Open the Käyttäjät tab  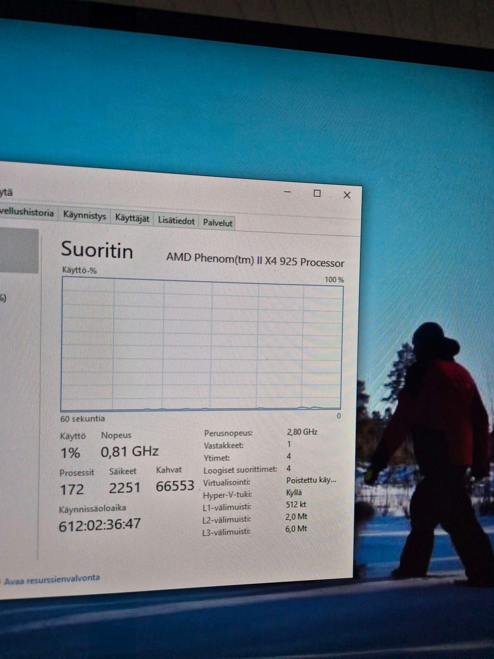pyautogui.click(x=132, y=218)
